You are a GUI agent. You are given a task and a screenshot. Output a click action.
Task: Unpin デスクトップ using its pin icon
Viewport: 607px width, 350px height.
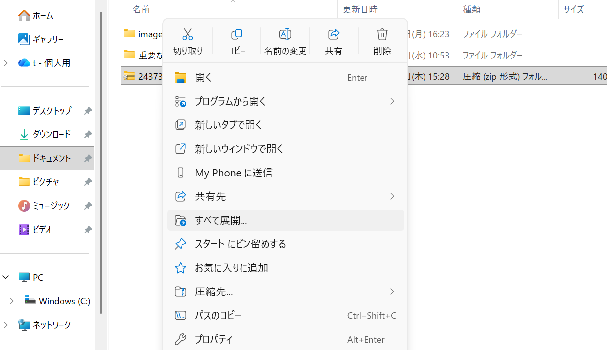click(x=88, y=111)
